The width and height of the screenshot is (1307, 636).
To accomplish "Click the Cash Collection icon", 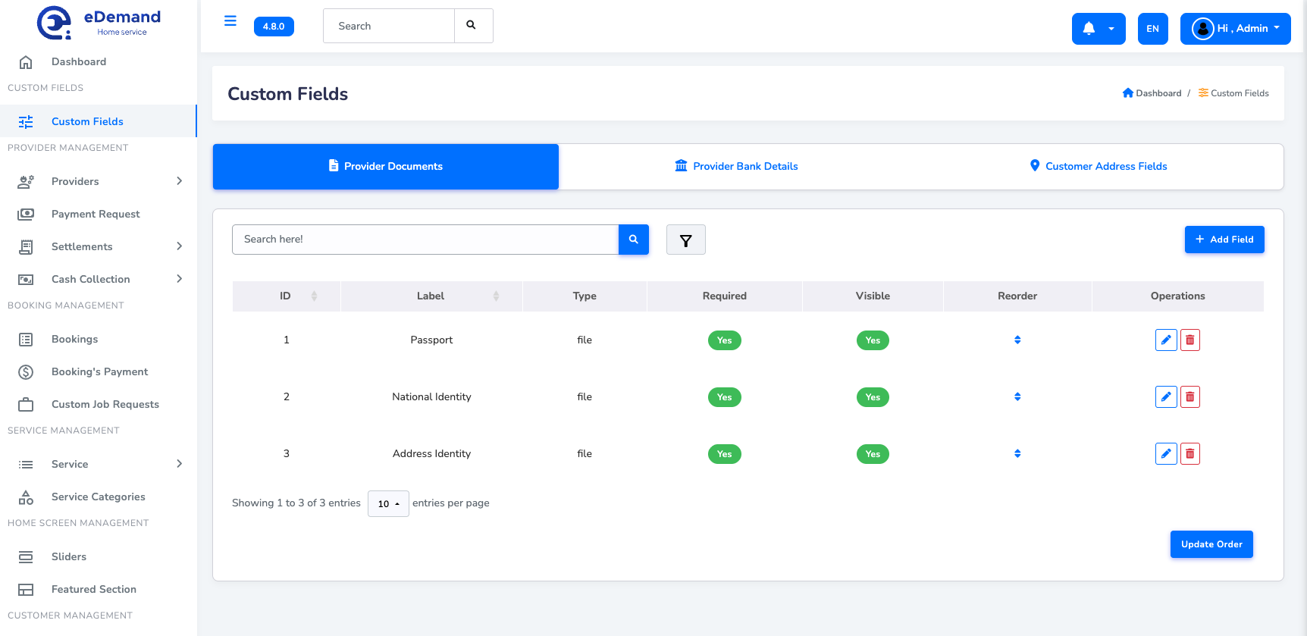I will (x=26, y=279).
